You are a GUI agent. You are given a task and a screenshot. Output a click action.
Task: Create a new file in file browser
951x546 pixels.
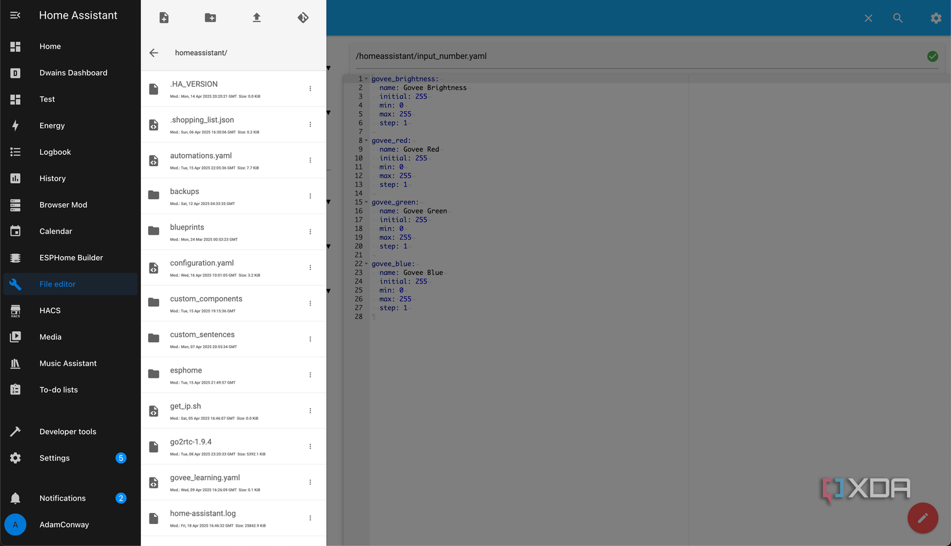[164, 17]
